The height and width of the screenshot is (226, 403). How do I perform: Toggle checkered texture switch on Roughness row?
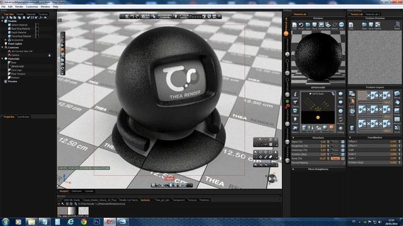[343, 146]
